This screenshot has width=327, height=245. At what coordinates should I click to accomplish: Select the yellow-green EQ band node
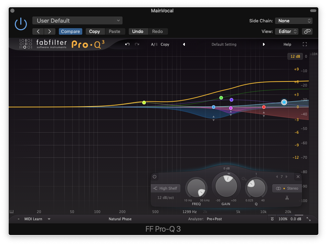(x=144, y=102)
